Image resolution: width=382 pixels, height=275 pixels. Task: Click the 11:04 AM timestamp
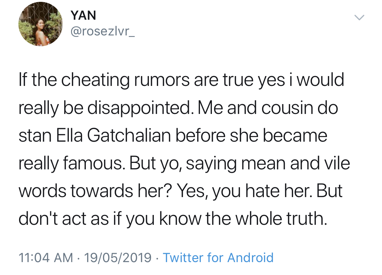(x=46, y=257)
